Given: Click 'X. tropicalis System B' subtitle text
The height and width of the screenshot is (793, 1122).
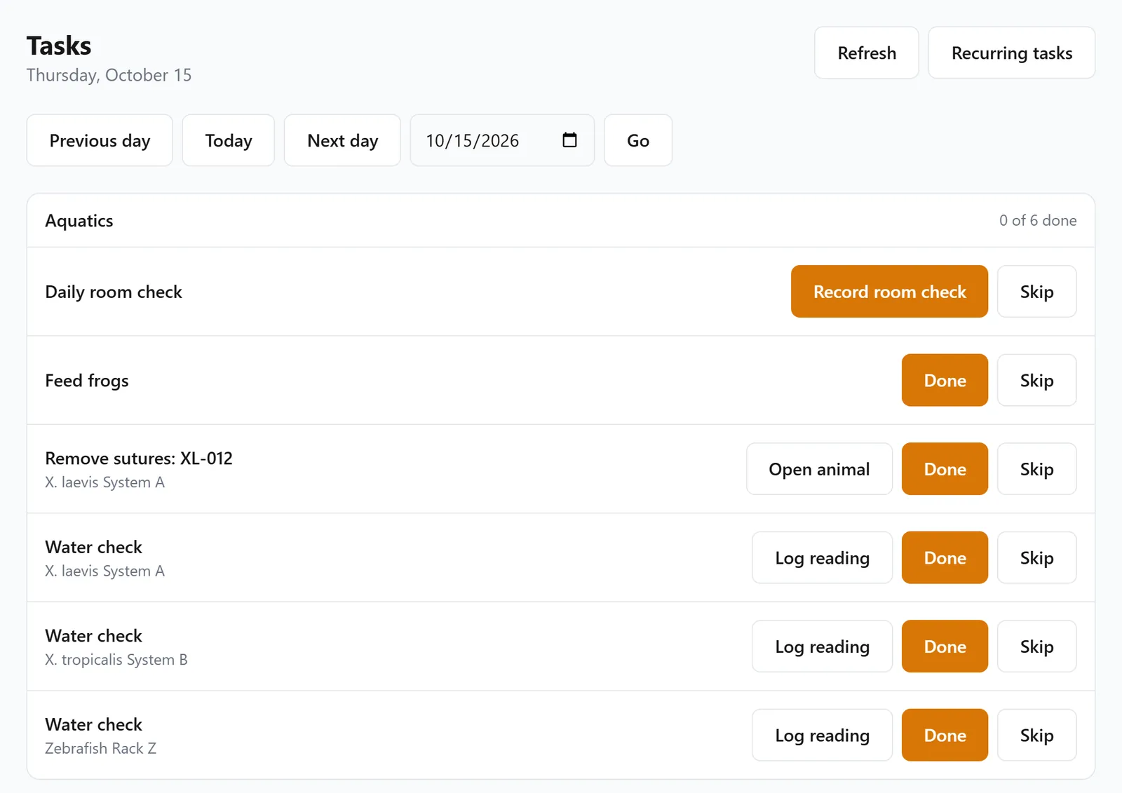Looking at the screenshot, I should [116, 660].
